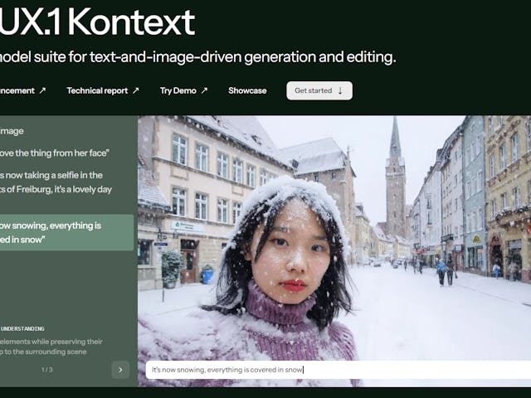Click the model suite subtitle text
The image size is (531, 398).
pos(197,57)
